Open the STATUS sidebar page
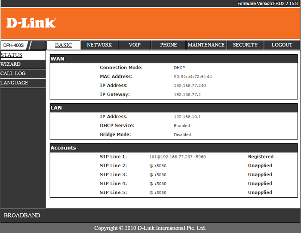Screen dimensions: 301x233 [x=23, y=55]
